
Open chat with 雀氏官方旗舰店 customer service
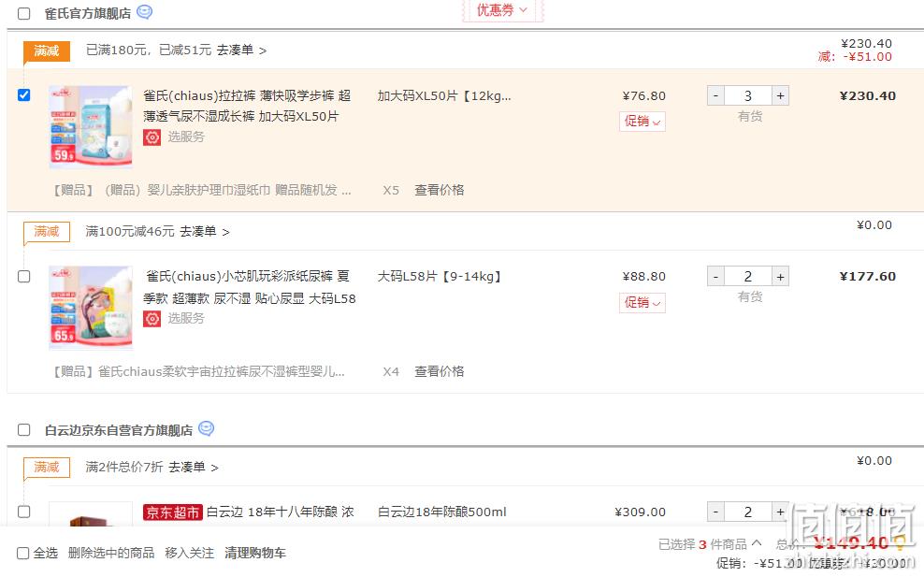[144, 12]
